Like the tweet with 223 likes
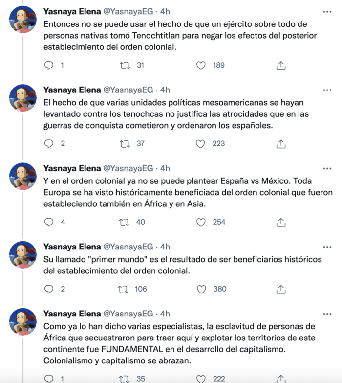The width and height of the screenshot is (342, 383). (x=201, y=143)
